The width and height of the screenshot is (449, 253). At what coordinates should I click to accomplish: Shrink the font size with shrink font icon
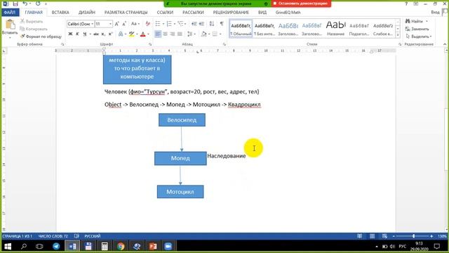pyautogui.click(x=124, y=24)
